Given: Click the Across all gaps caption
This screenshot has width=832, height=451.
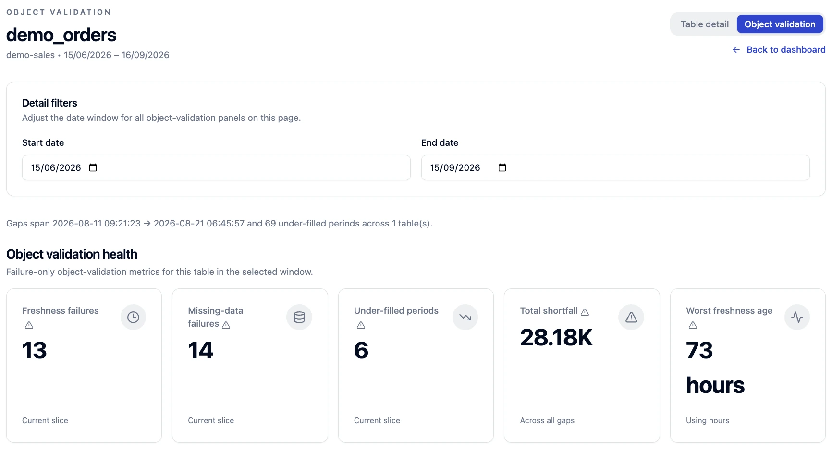Looking at the screenshot, I should [547, 421].
